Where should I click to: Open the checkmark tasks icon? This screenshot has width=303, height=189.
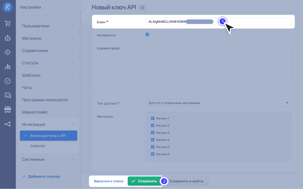(x=8, y=81)
